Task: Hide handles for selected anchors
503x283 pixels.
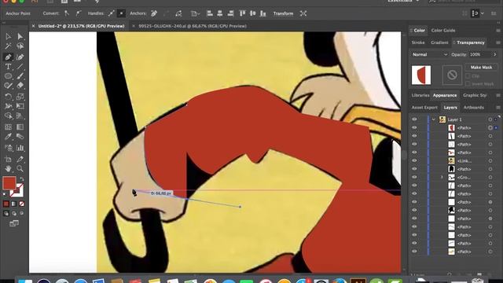Action: [121, 13]
